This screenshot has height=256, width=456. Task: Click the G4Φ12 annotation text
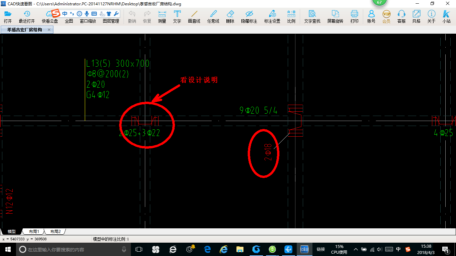[x=98, y=95]
